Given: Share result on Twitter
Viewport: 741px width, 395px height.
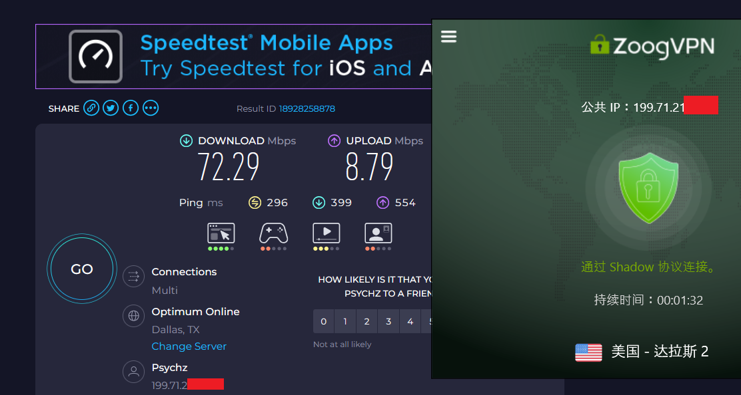Looking at the screenshot, I should (111, 108).
